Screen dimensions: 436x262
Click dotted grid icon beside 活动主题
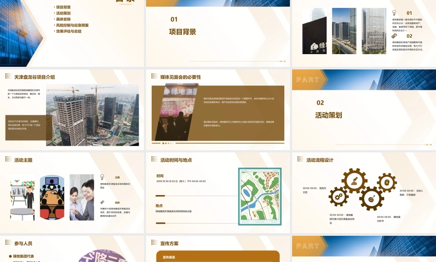8,159
